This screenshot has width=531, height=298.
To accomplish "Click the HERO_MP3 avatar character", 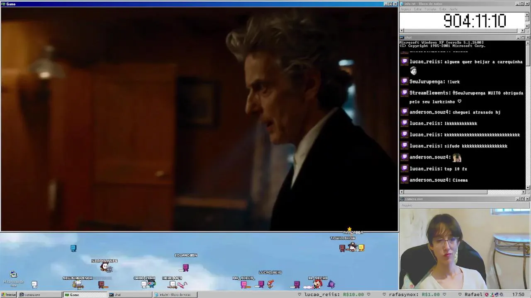I will [x=173, y=284].
